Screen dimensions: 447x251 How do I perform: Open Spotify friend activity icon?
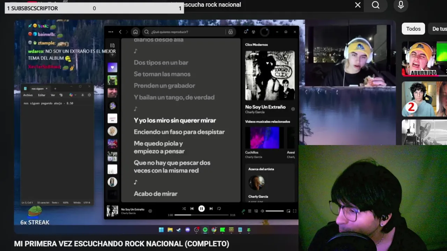coord(254,32)
